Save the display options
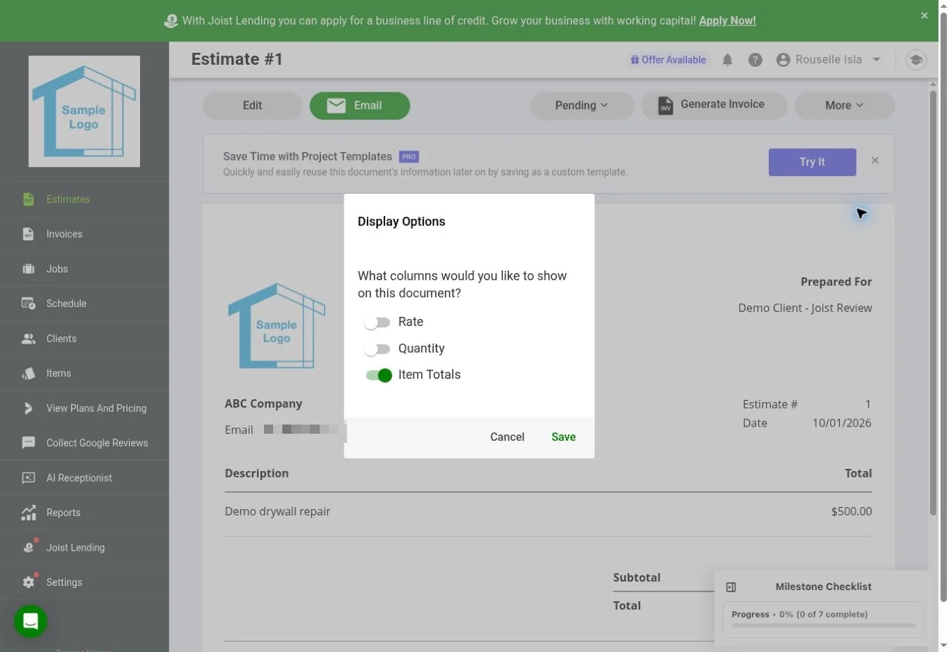Viewport: 949px width, 652px height. pos(563,437)
